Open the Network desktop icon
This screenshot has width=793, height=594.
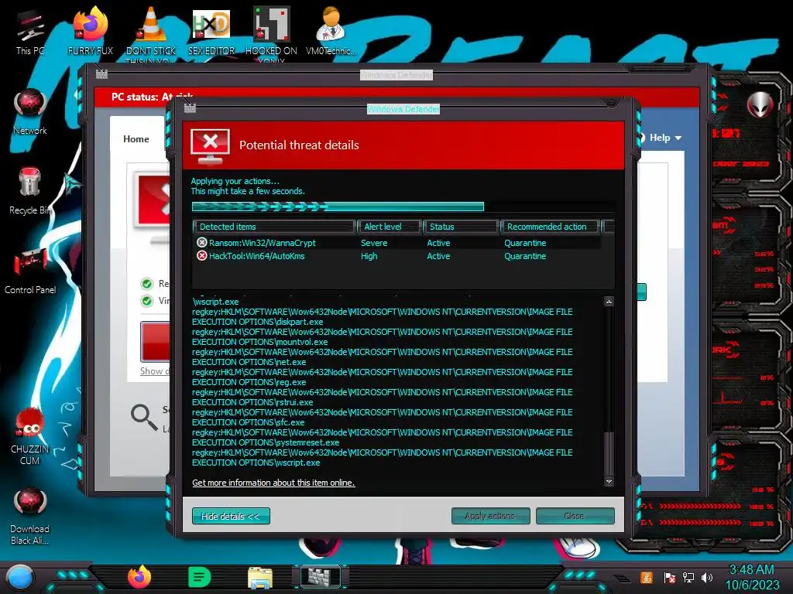30,111
